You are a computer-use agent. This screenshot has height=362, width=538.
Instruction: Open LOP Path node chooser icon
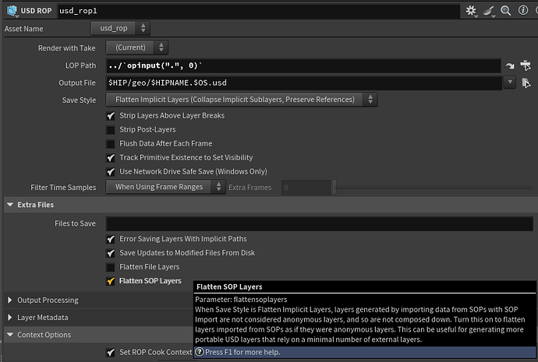click(x=527, y=66)
